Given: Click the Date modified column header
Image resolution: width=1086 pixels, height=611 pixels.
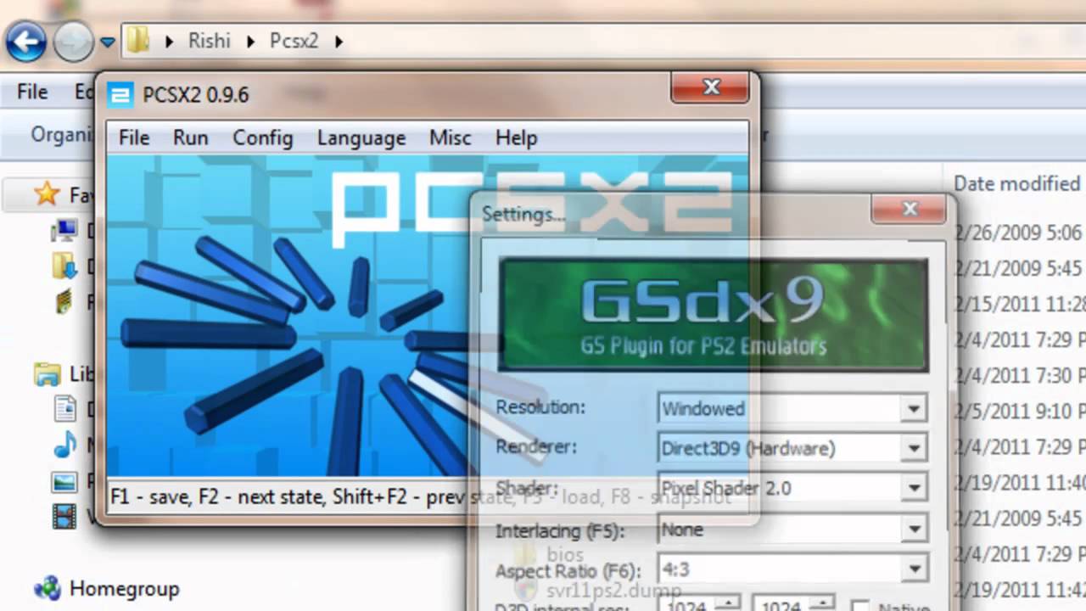Looking at the screenshot, I should [1016, 183].
